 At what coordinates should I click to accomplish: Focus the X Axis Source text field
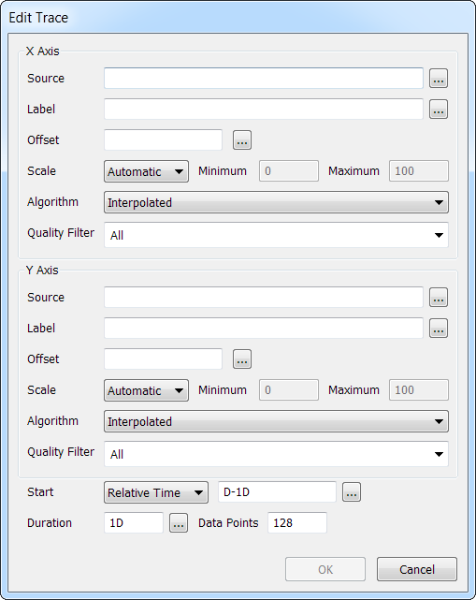(x=264, y=79)
